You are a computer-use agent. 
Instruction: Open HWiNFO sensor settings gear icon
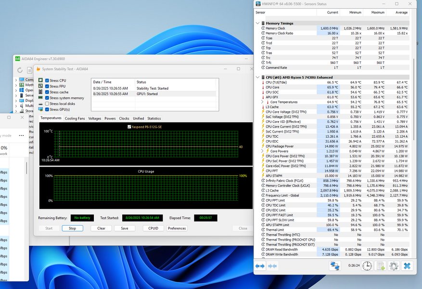(394, 265)
